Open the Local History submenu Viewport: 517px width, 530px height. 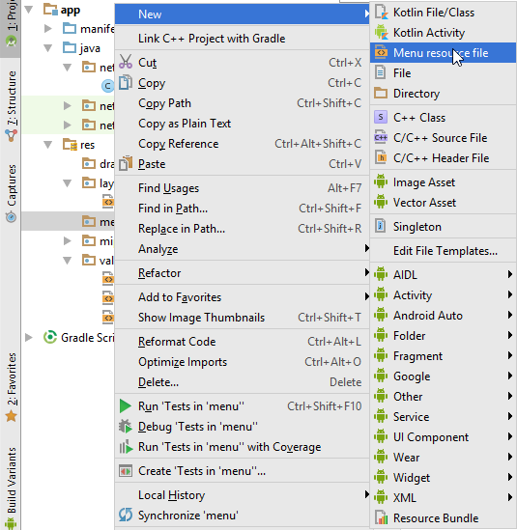[242, 495]
